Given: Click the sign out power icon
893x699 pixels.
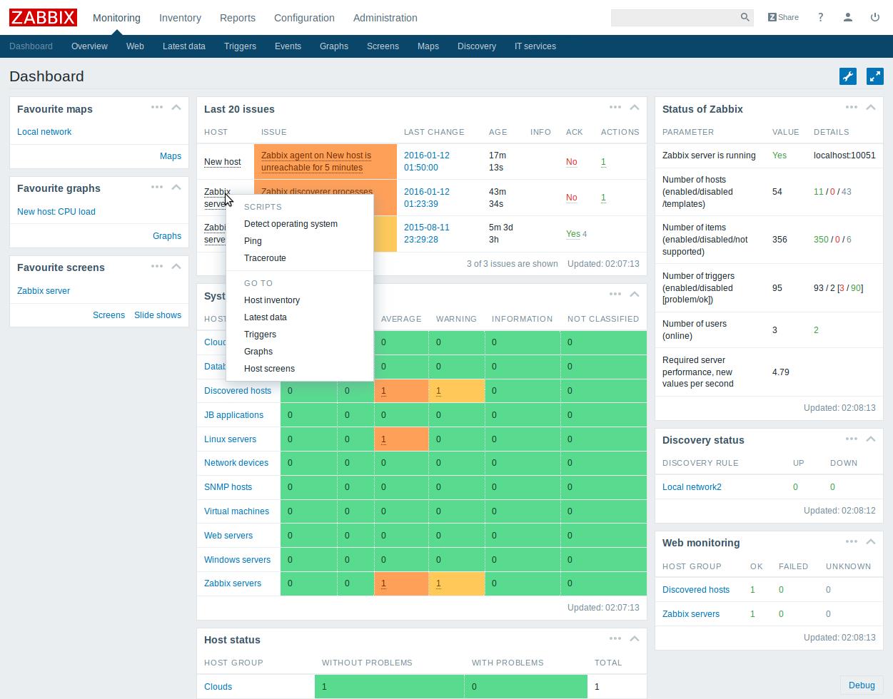Looking at the screenshot, I should [874, 17].
